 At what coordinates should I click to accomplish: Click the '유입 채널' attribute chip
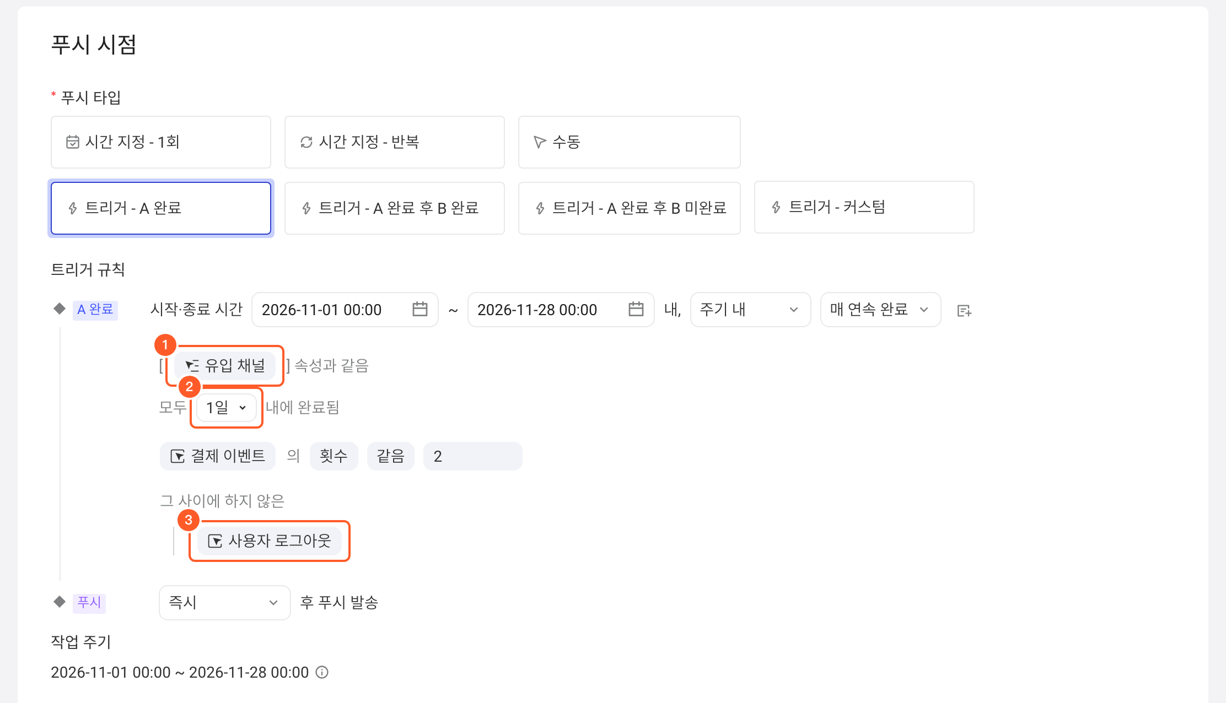[x=225, y=366]
